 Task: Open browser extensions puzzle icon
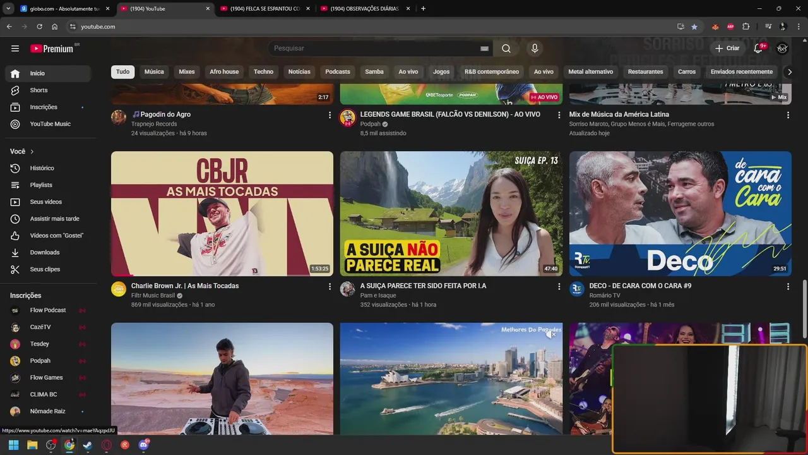coord(746,27)
